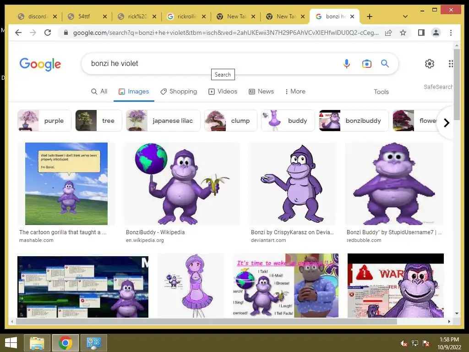Viewport: 469px width, 352px height.
Task: Search by image with the camera icon
Action: [x=367, y=63]
